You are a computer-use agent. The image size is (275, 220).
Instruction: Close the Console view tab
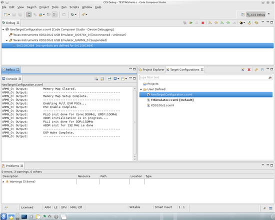tap(20, 79)
